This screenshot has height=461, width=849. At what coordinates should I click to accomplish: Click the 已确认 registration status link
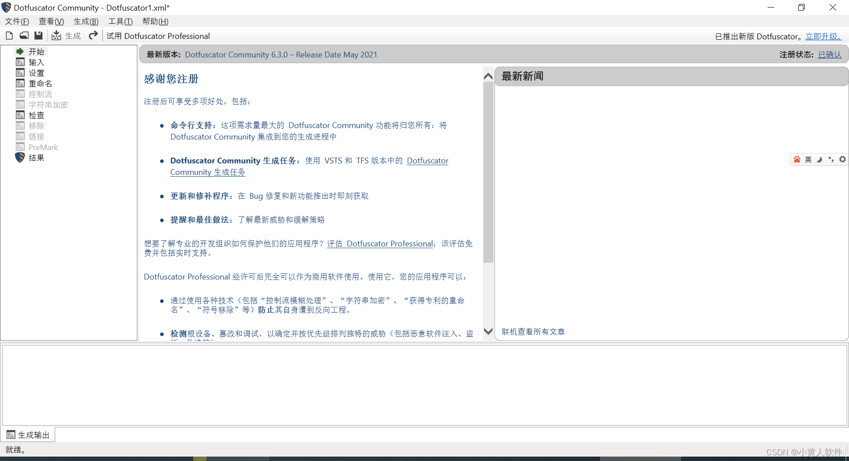click(x=830, y=54)
